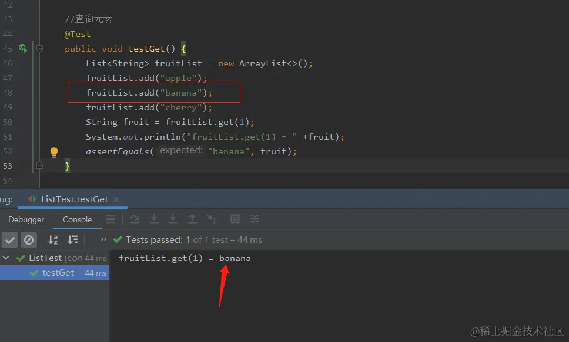Screen dimensions: 569x342
Task: Collapse testGet method at line 45 fold marker
Action: tap(39, 48)
